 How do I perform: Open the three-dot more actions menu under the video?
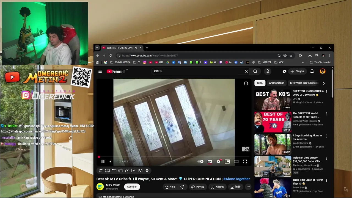click(248, 187)
